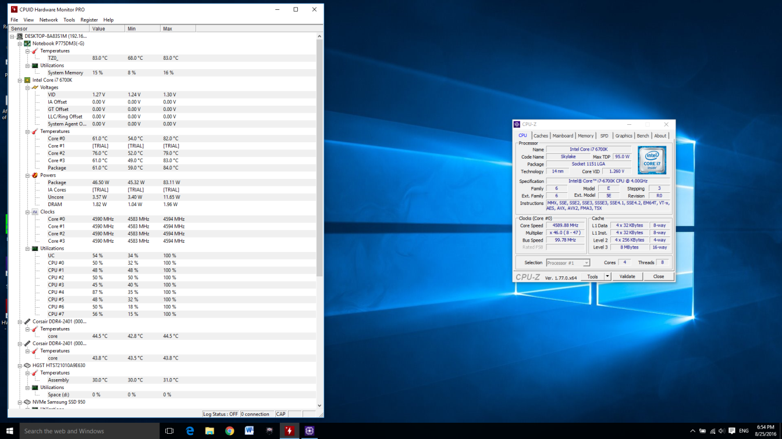
Task: Click the motherboard icon beside Notebook P775DM3(-G)
Action: 27,44
